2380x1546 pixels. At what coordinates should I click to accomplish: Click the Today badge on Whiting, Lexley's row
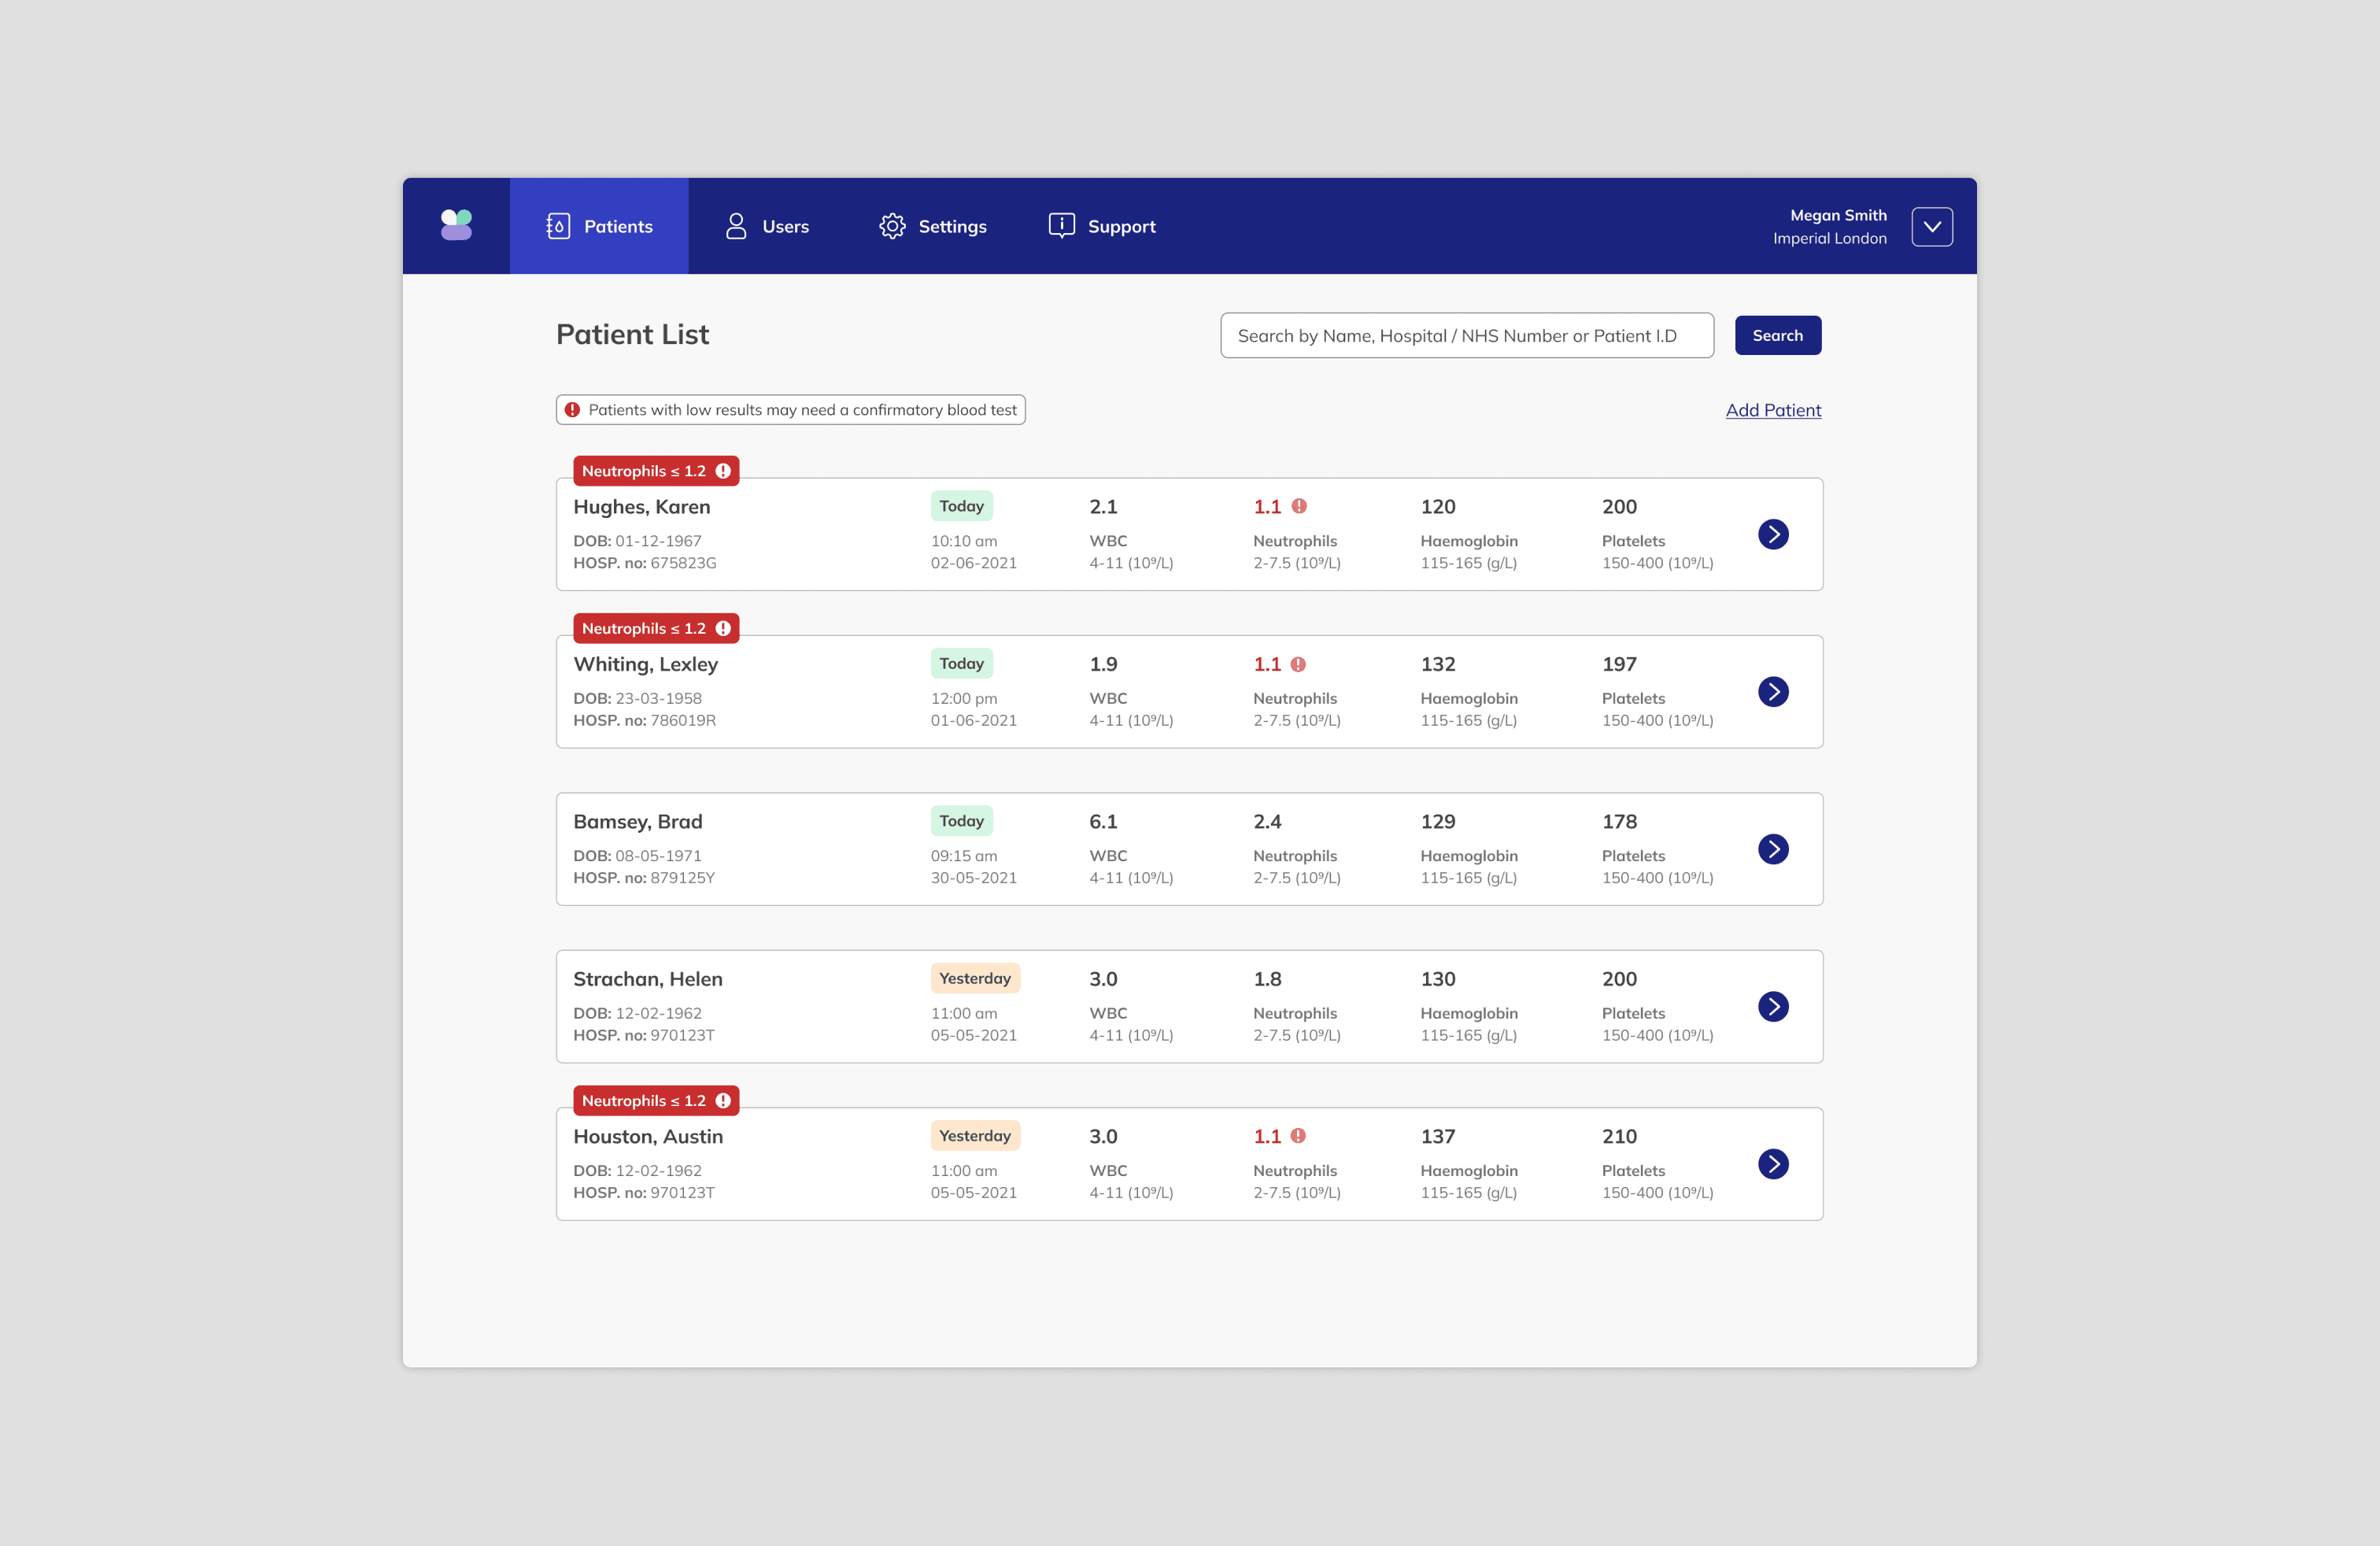tap(961, 663)
